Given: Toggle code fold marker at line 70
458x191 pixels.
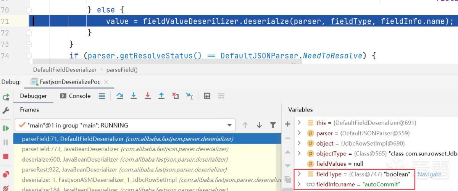Looking at the screenshot, I should click(29, 10).
